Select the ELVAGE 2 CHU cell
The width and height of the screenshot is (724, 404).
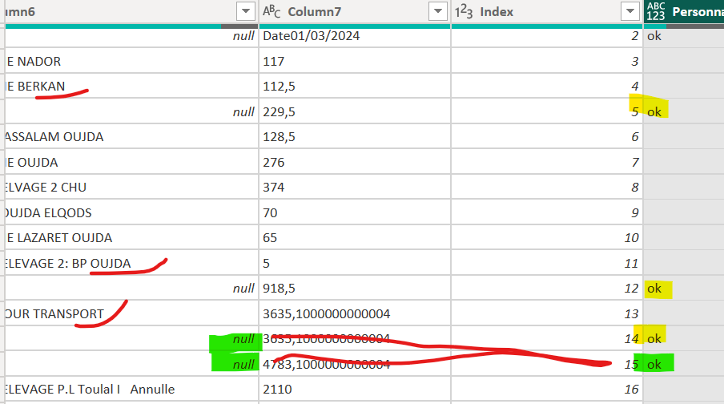(131, 188)
